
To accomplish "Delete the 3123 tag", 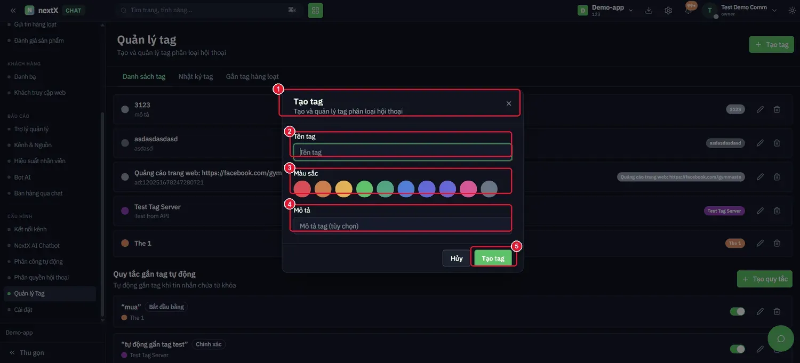I will [777, 109].
